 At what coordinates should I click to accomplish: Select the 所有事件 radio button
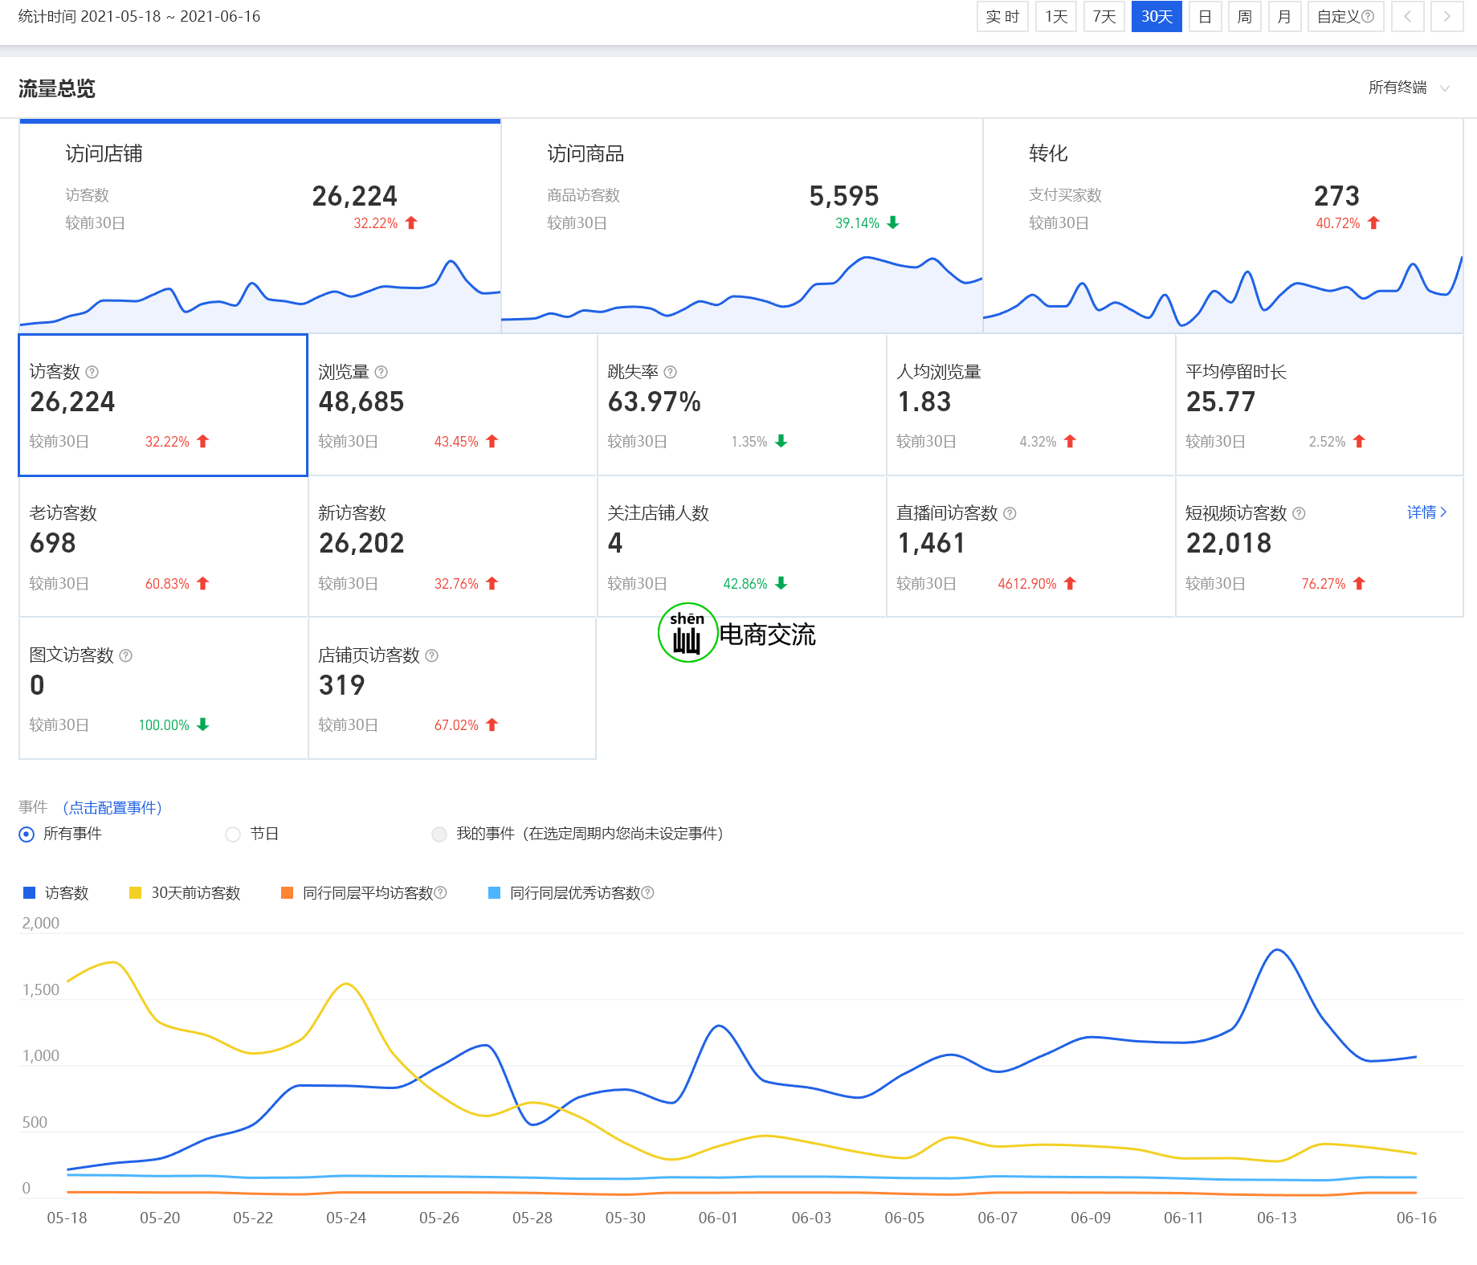coord(27,834)
